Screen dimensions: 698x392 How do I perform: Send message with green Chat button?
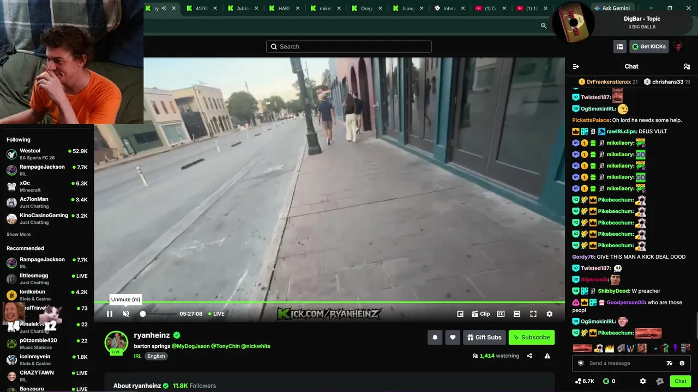[681, 381]
